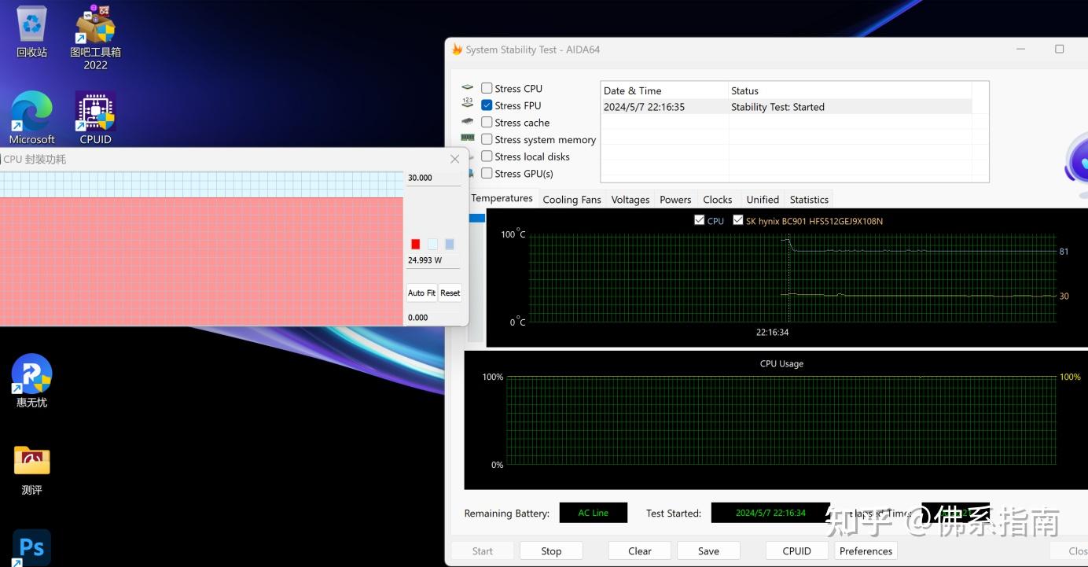This screenshot has width=1088, height=567.
Task: Click the Test Started time 2024/5/7 22:16:34
Action: [x=770, y=513]
